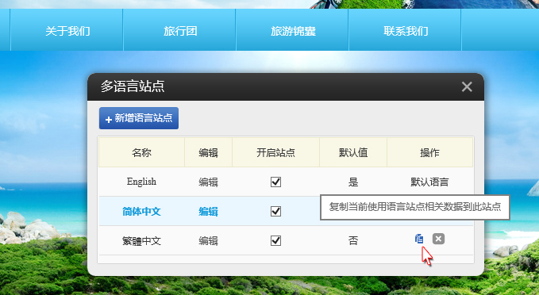
Task: Edit the 繁體中文 language site
Action: (208, 241)
